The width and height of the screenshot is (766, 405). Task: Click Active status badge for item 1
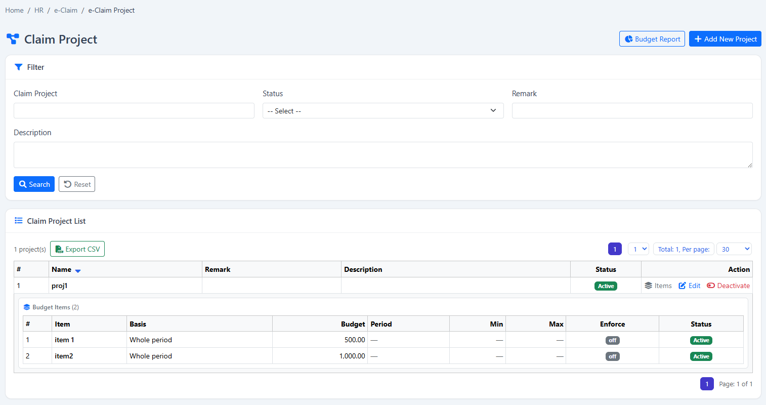pyautogui.click(x=701, y=340)
